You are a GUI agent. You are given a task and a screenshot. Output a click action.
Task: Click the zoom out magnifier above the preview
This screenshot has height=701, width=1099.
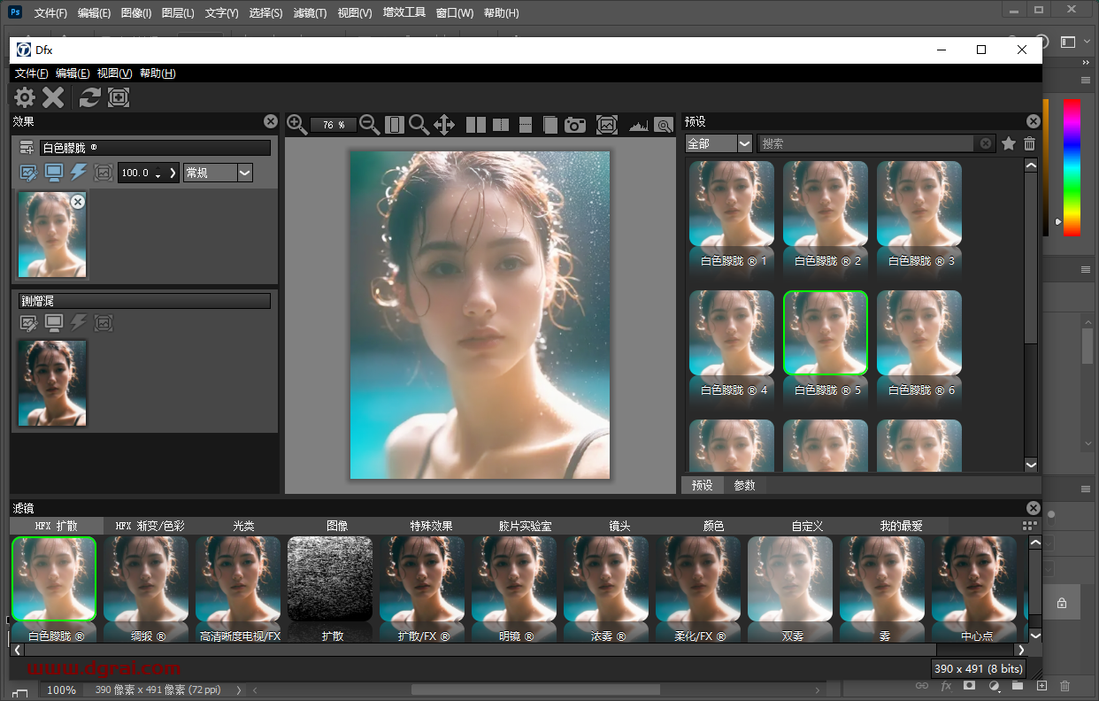click(x=370, y=125)
